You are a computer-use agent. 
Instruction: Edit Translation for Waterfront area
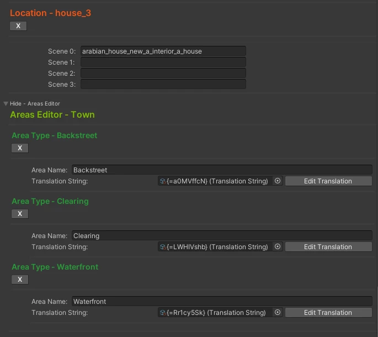click(x=328, y=312)
